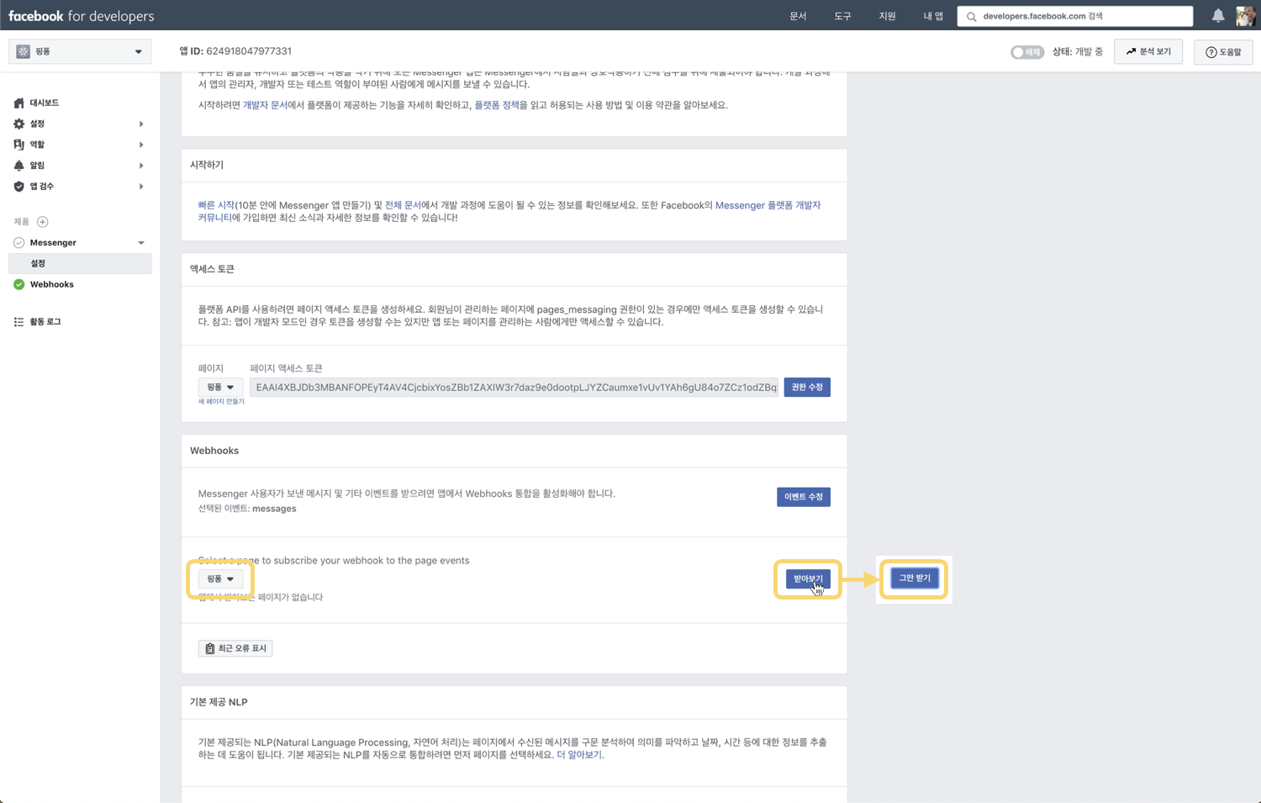The height and width of the screenshot is (803, 1261).
Task: Click the 선택된 이벤트: messages text
Action: [247, 509]
